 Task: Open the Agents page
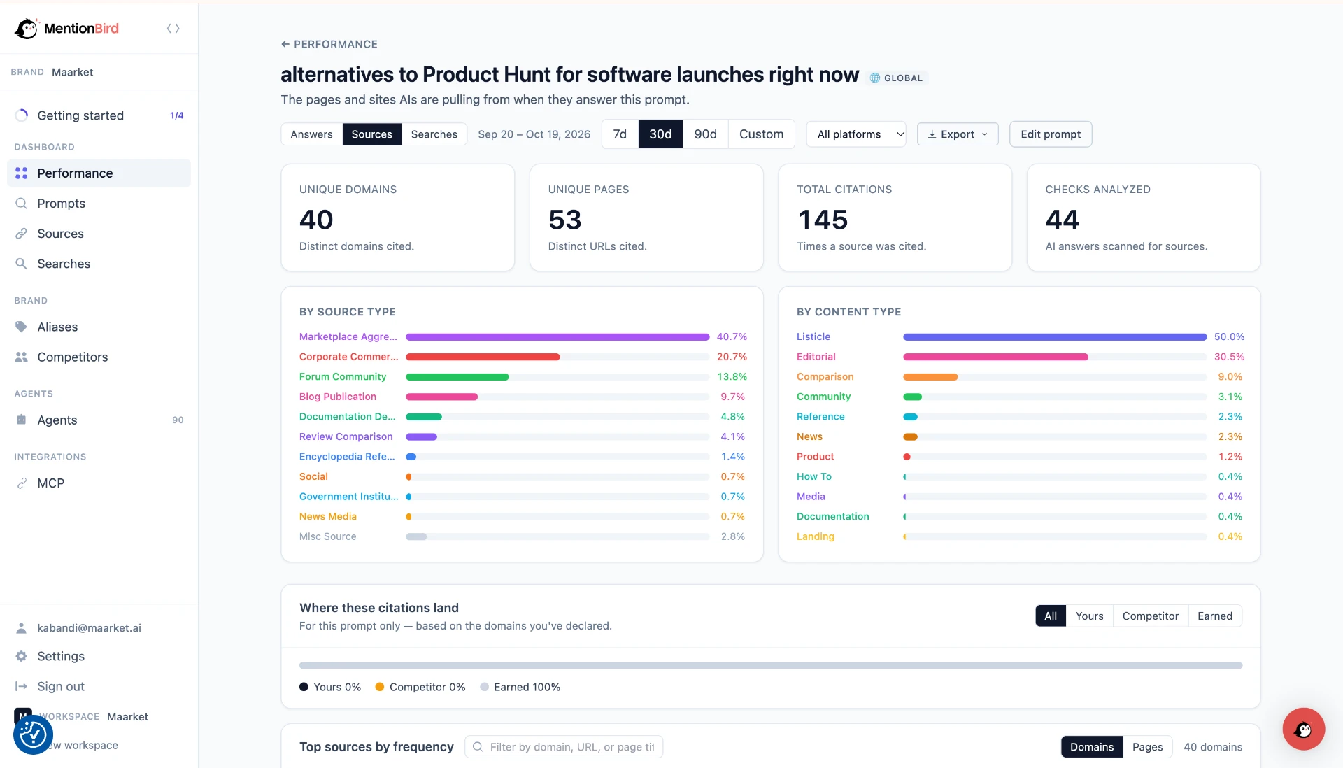[99, 420]
